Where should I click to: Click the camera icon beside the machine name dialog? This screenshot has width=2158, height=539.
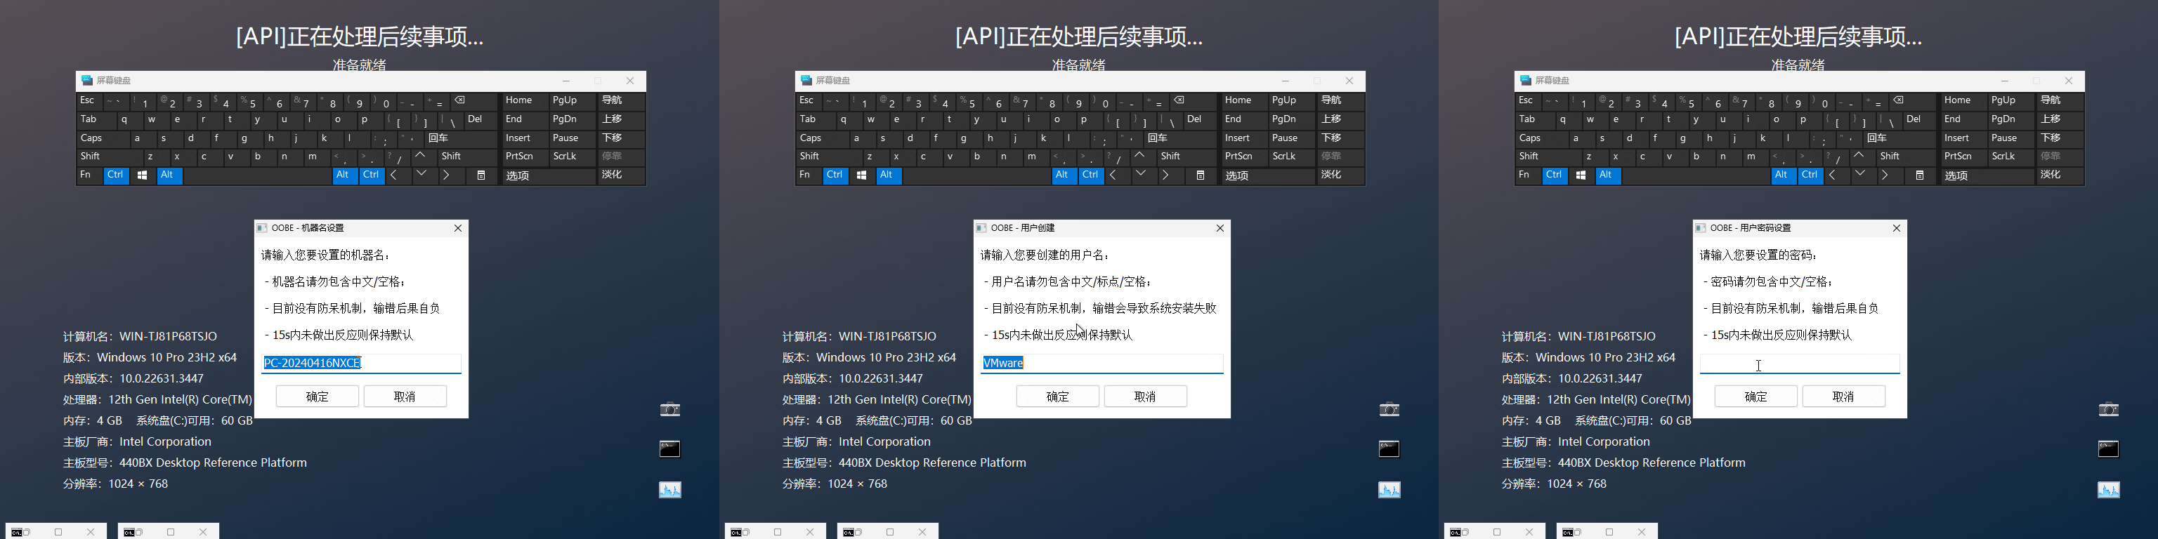click(x=669, y=409)
